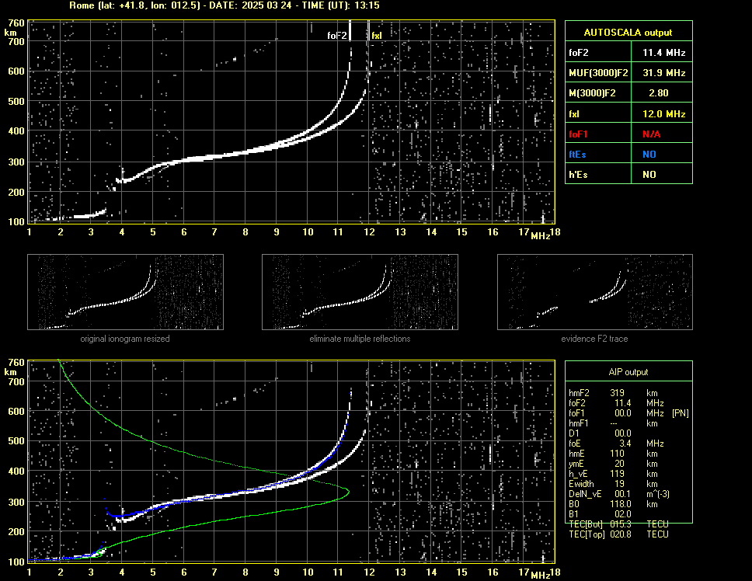752x581 pixels.
Task: Click the foE 3.4 MHz entry
Action: point(616,444)
